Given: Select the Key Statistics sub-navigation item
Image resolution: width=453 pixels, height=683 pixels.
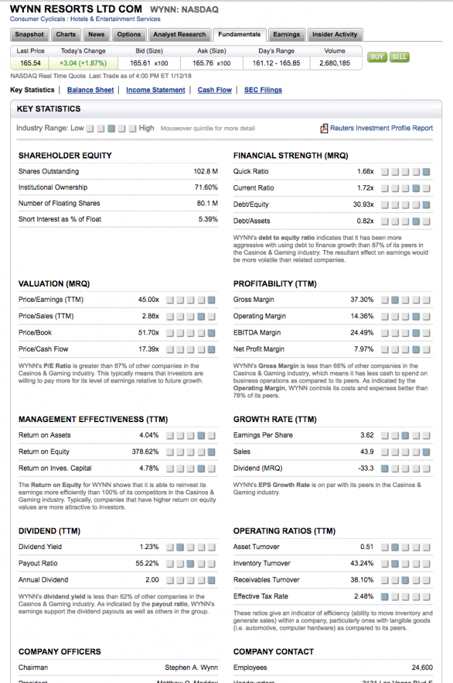Looking at the screenshot, I should point(32,89).
